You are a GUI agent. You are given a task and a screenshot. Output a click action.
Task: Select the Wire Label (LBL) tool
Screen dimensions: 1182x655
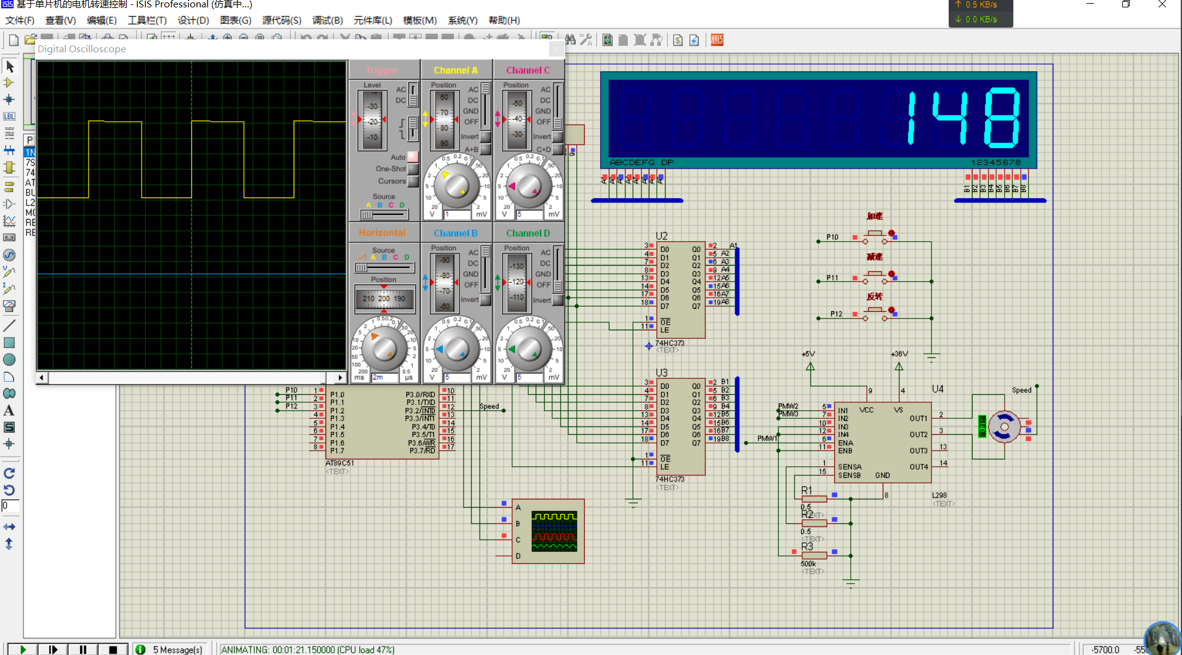pyautogui.click(x=9, y=116)
